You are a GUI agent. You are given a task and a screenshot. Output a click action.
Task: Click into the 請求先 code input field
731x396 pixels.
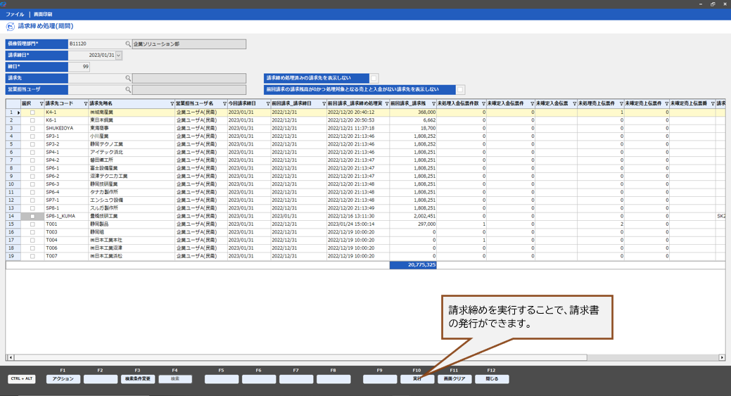click(x=96, y=78)
